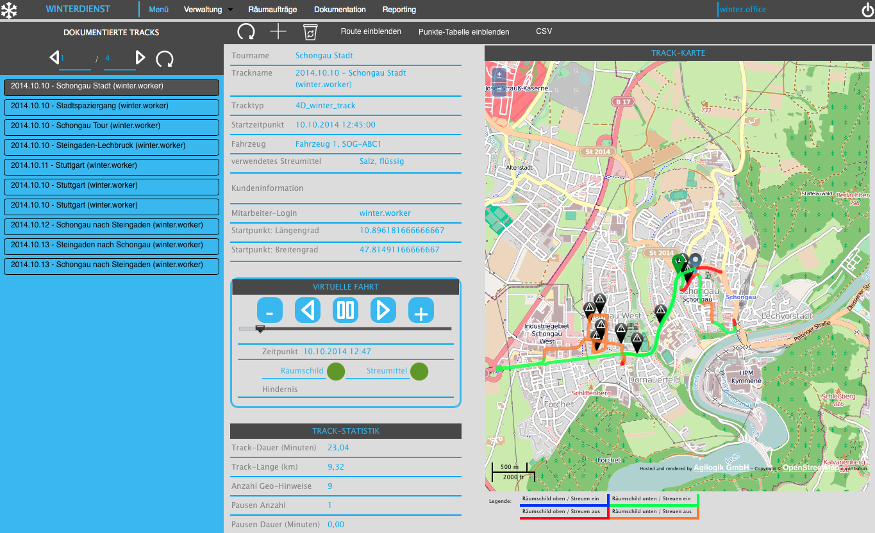Select the Steingaden-Lechbruck track
Screen dimensions: 875x533
tap(112, 146)
